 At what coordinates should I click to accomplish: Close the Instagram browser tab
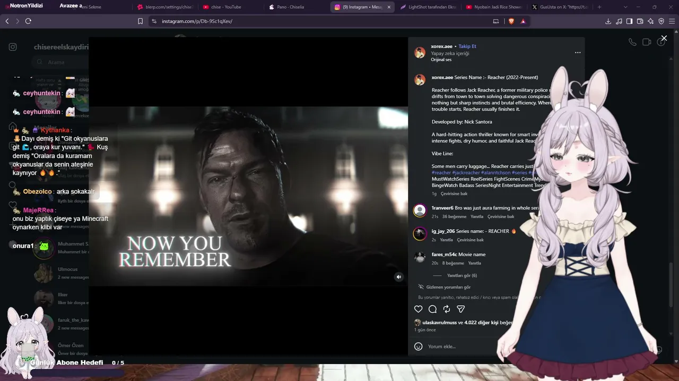coord(389,7)
